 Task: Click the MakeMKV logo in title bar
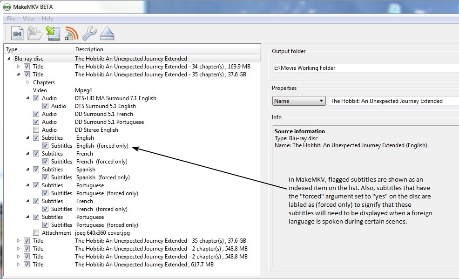pos(7,7)
